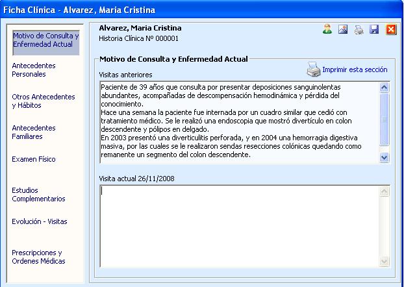This screenshot has height=287, width=404.
Task: Open Antecedentes Familiares section
Action: click(x=34, y=132)
